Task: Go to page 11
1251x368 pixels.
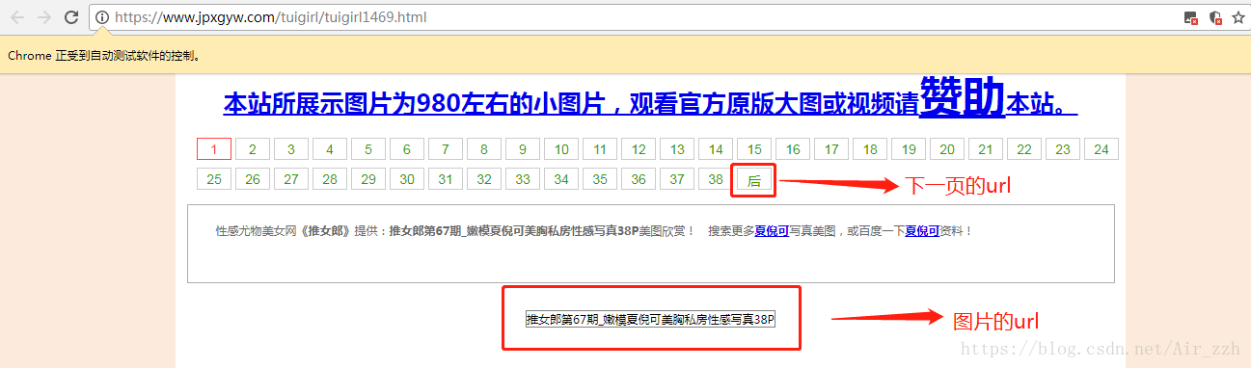Action: coord(600,149)
